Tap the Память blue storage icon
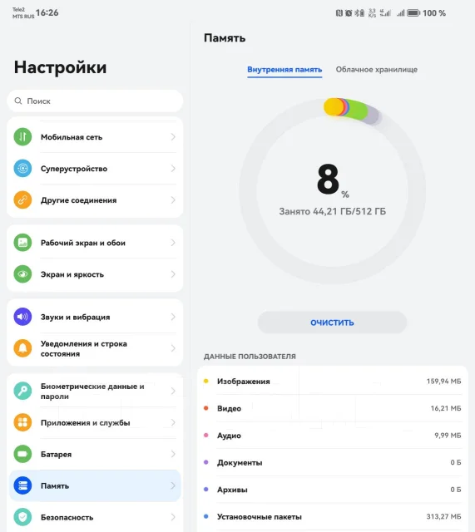This screenshot has height=532, width=475. [22, 485]
